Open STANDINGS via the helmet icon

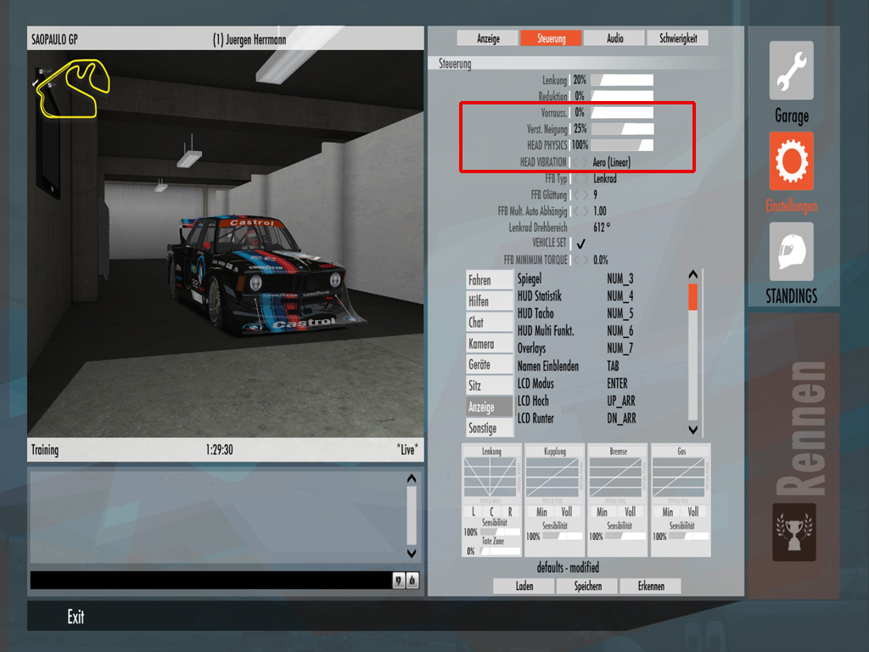tap(791, 251)
